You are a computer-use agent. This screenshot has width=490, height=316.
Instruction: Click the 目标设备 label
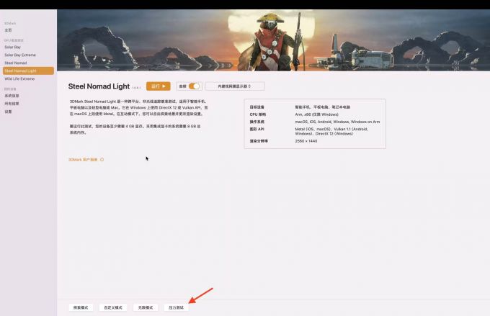coord(257,107)
